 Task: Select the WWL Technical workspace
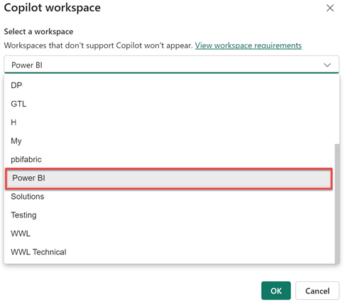[x=170, y=252]
